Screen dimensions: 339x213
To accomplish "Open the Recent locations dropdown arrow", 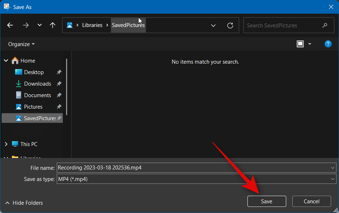I will tap(40, 25).
